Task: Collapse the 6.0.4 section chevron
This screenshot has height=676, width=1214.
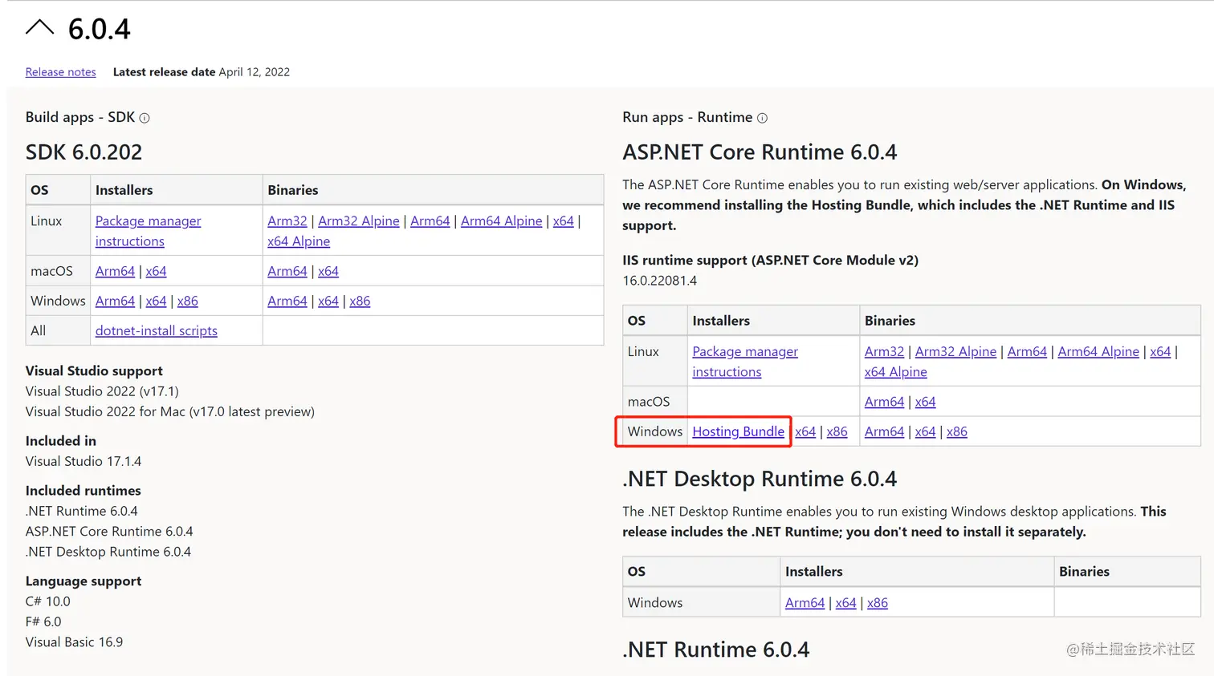Action: click(x=39, y=28)
